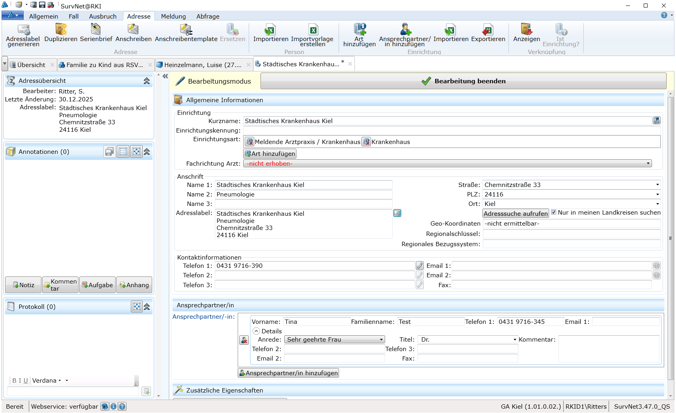
Task: Click into the Einrichtungskennung input field
Action: point(451,131)
